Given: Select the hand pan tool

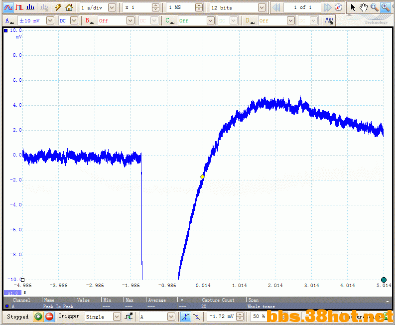Looking at the screenshot, I should [x=364, y=7].
